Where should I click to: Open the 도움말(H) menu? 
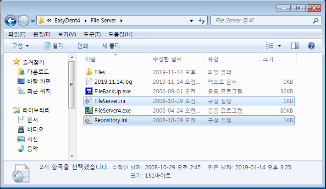coord(120,34)
